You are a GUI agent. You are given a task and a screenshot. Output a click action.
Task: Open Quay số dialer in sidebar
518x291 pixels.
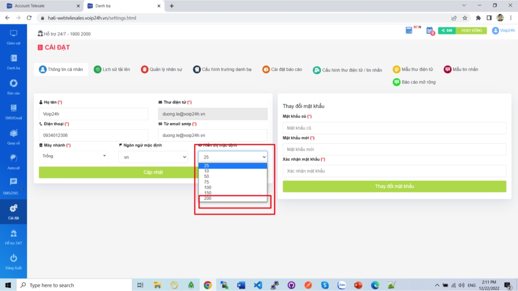coord(14,134)
